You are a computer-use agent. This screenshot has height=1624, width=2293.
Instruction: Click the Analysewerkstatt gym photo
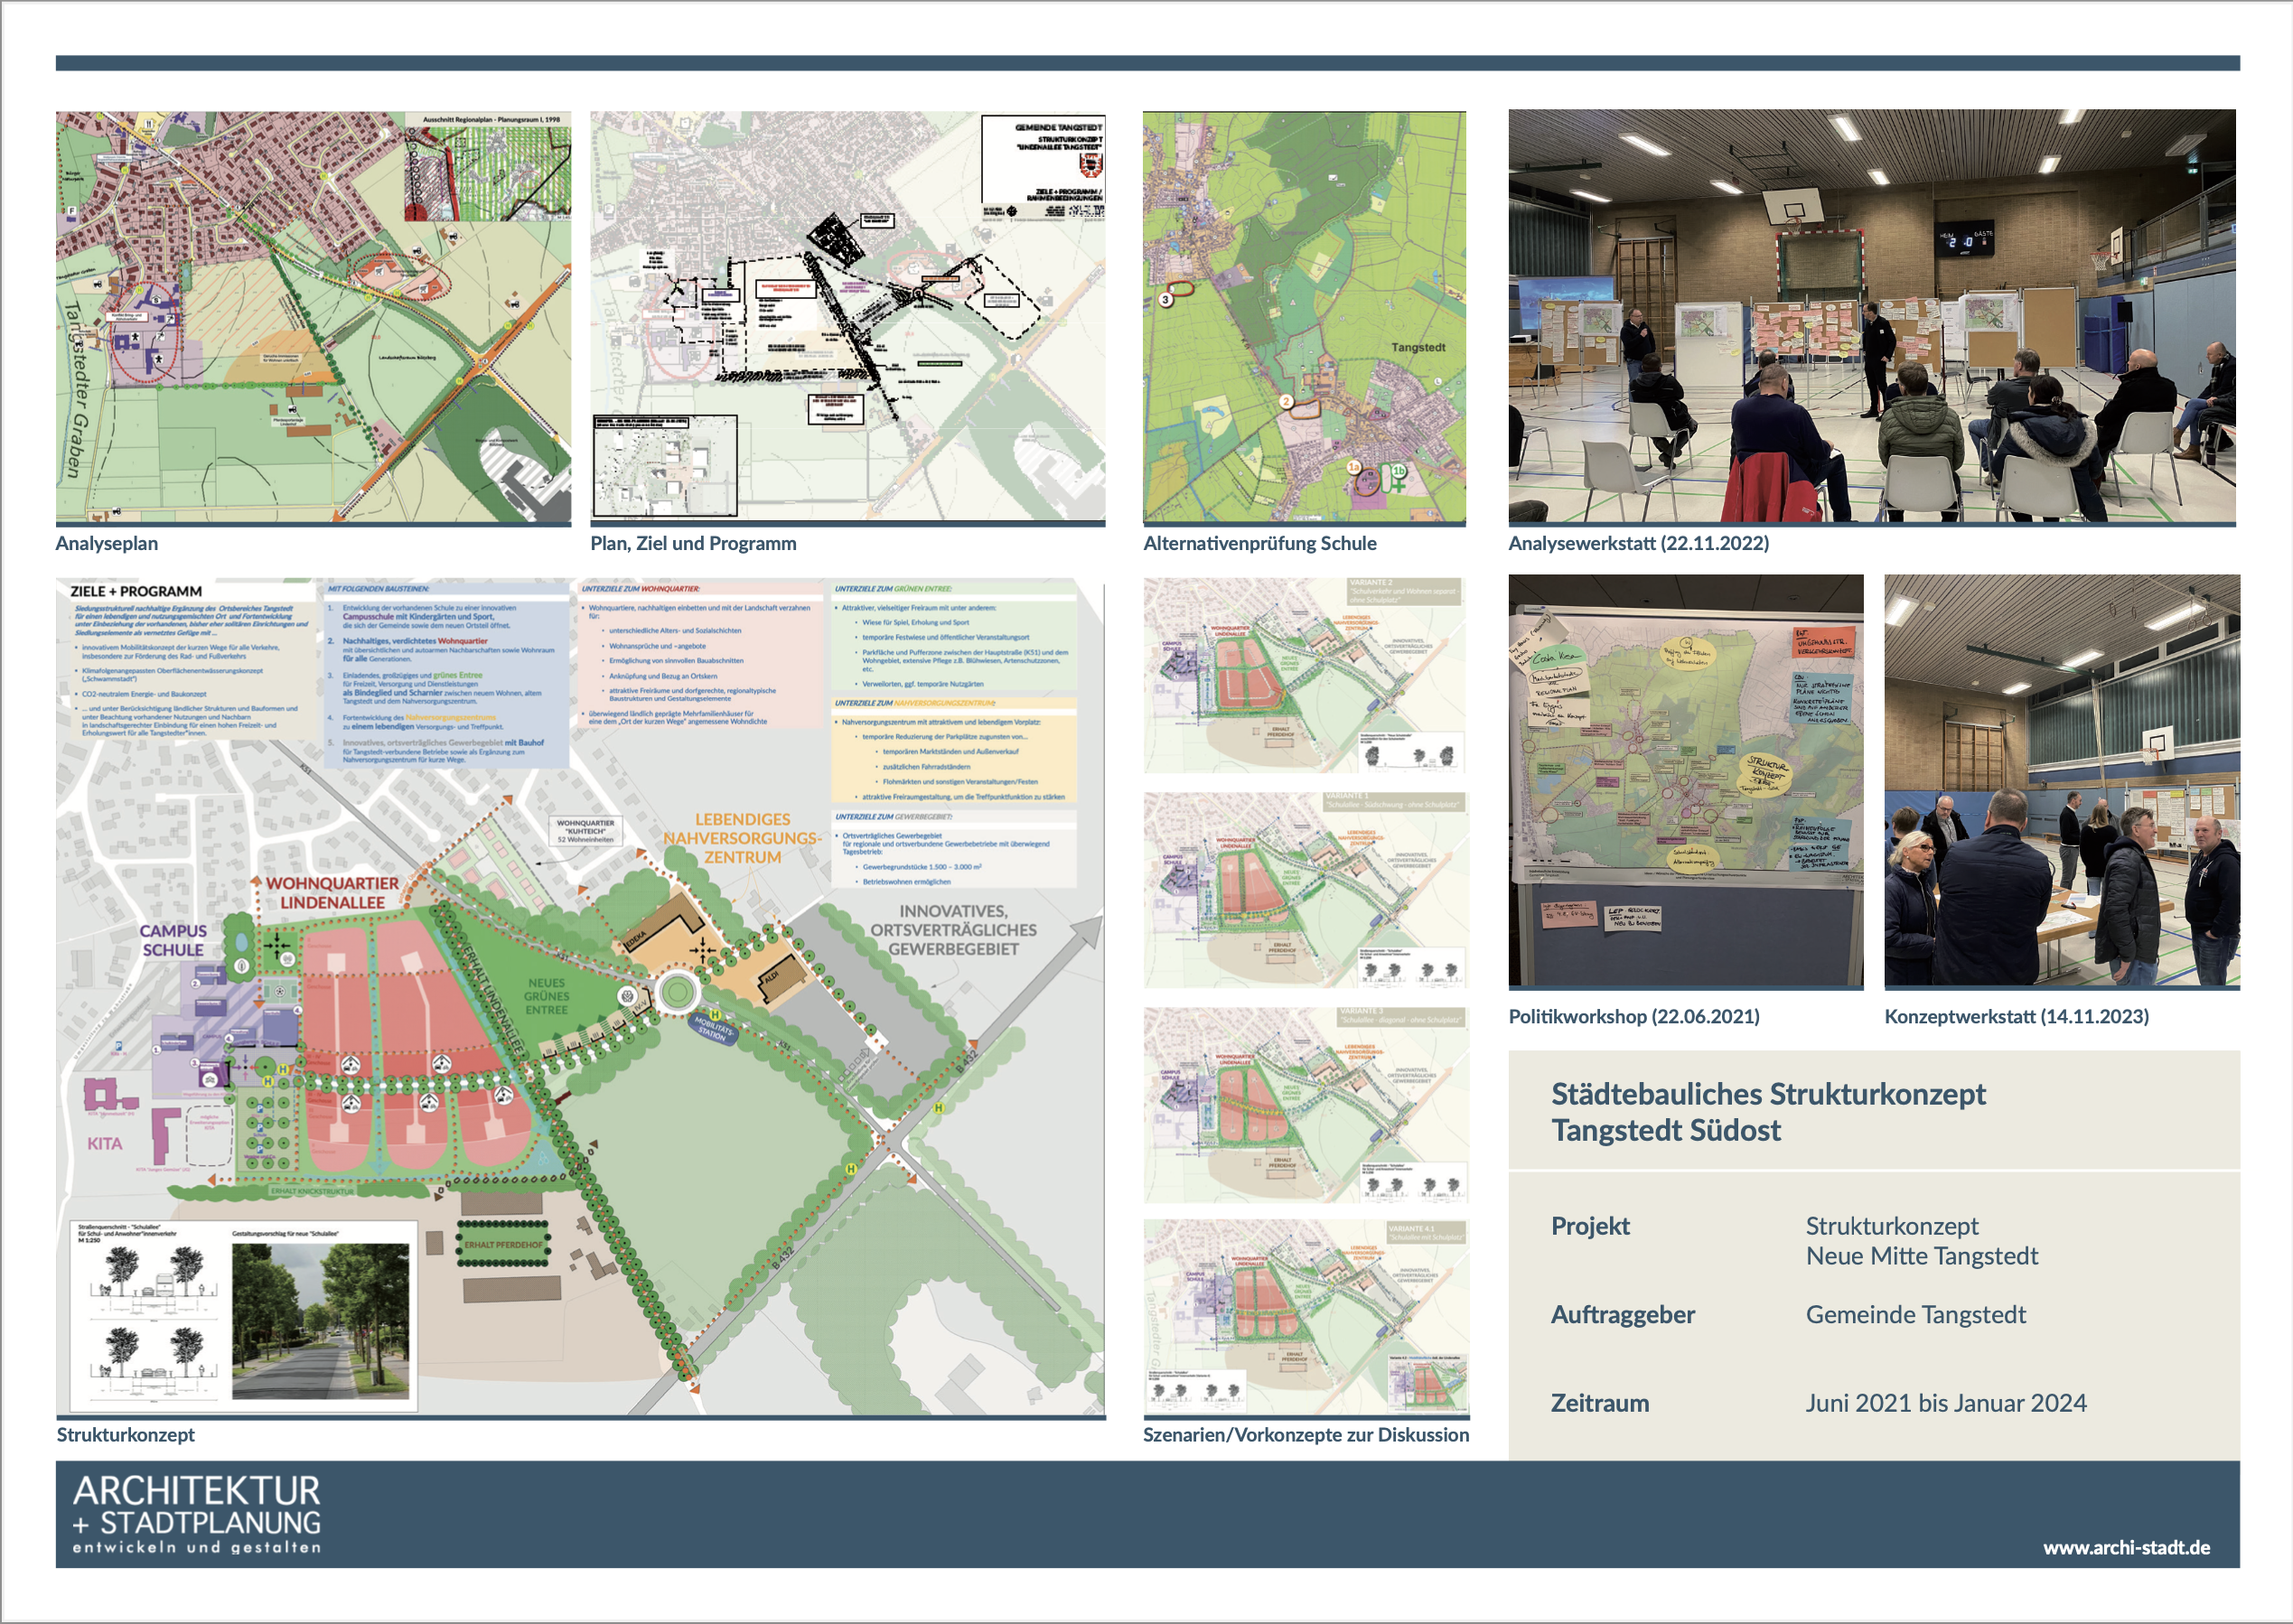pyautogui.click(x=1871, y=316)
